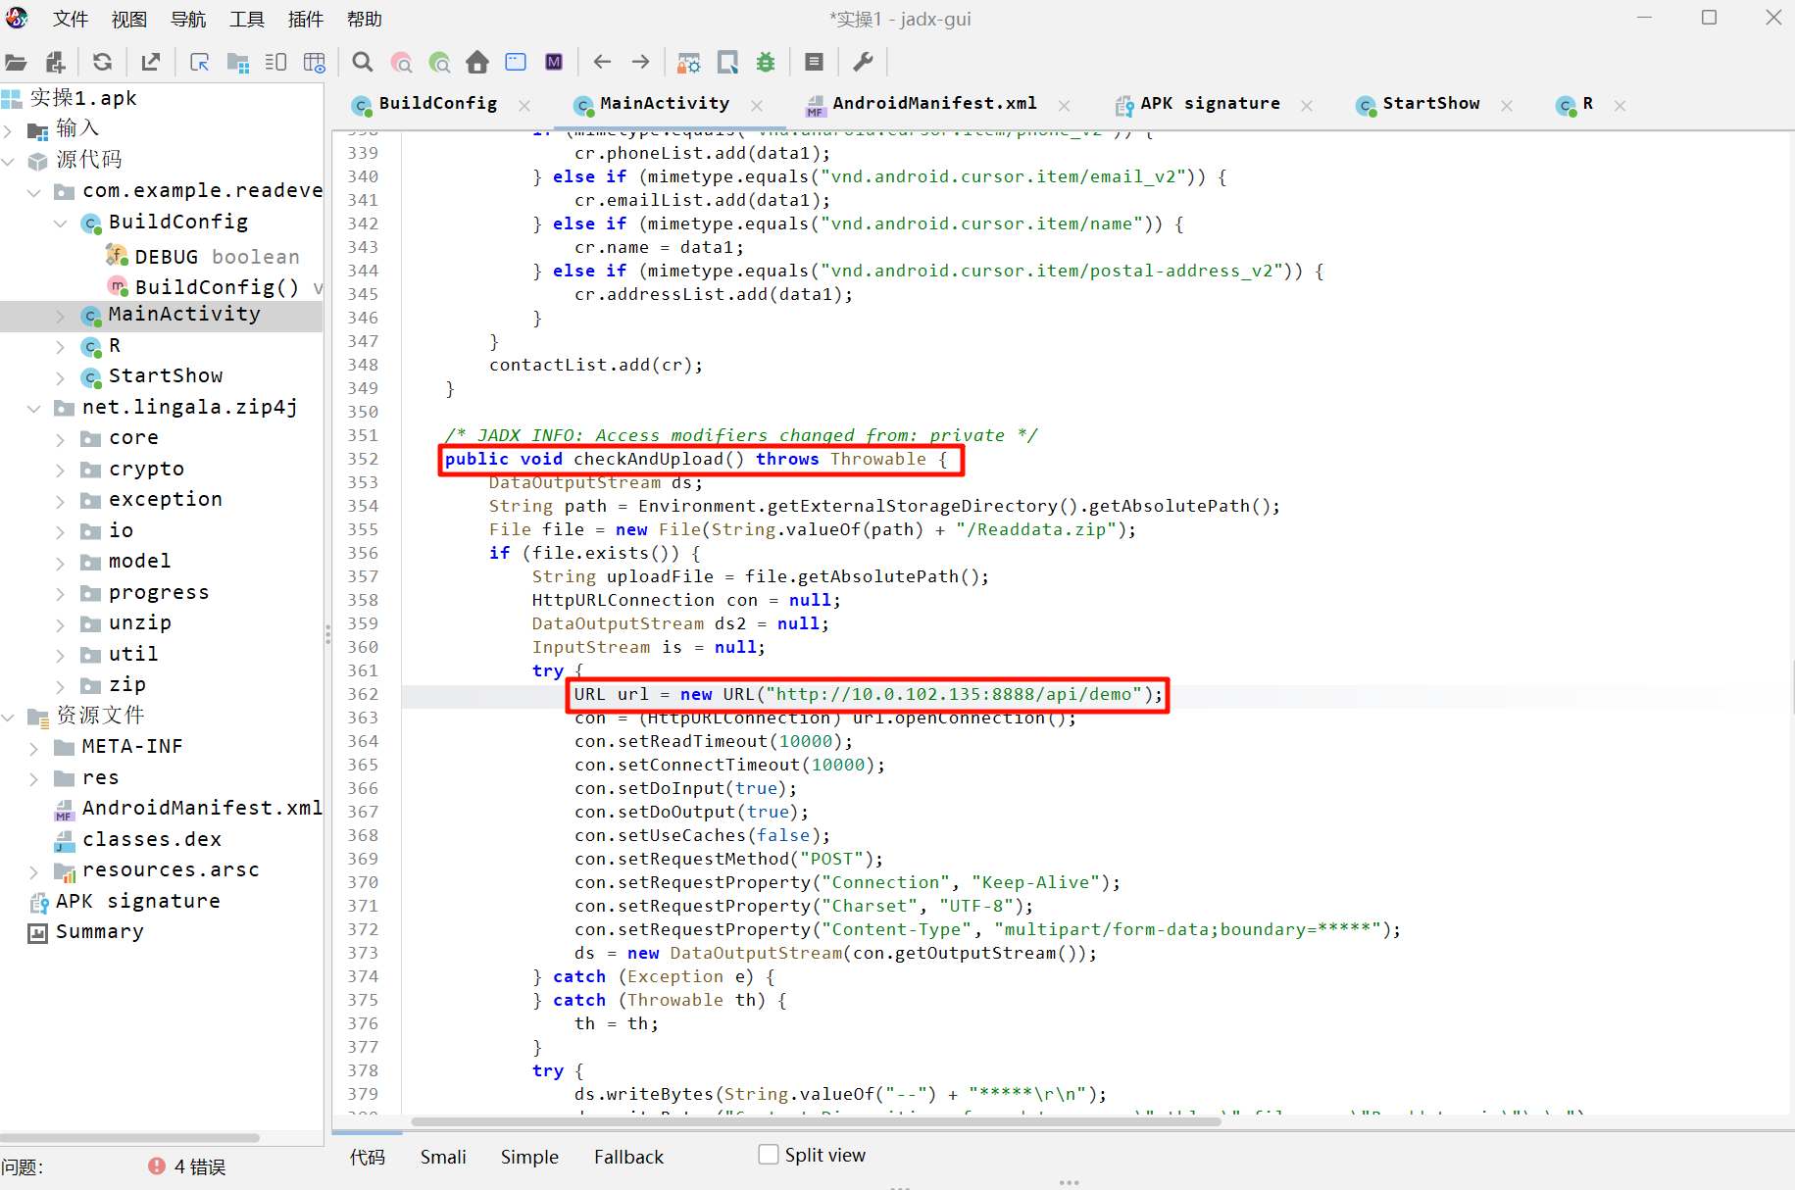Click the home icon in toolbar
Image resolution: width=1795 pixels, height=1190 pixels.
click(x=477, y=63)
